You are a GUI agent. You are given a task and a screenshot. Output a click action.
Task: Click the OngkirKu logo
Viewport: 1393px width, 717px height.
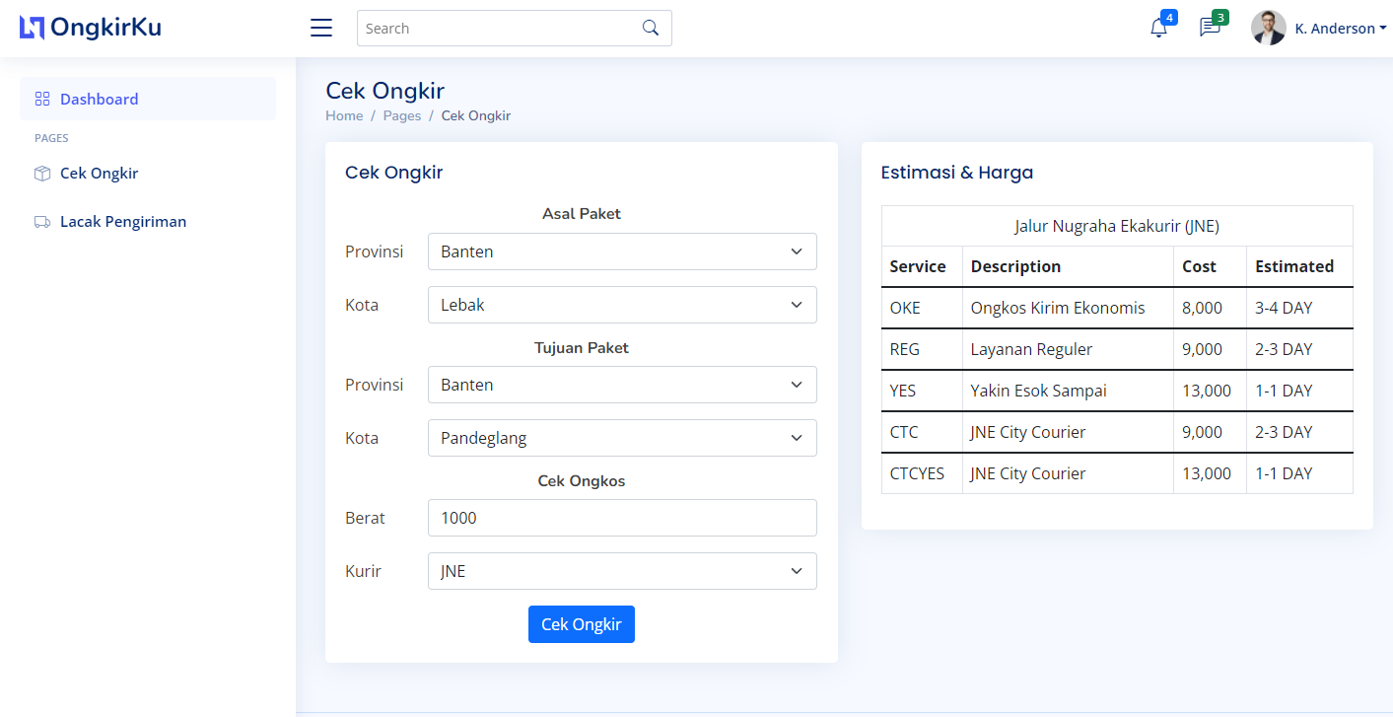[91, 28]
